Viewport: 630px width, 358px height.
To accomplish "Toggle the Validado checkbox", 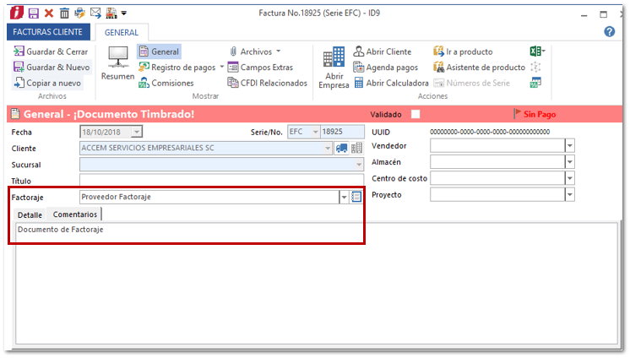I will [x=415, y=115].
